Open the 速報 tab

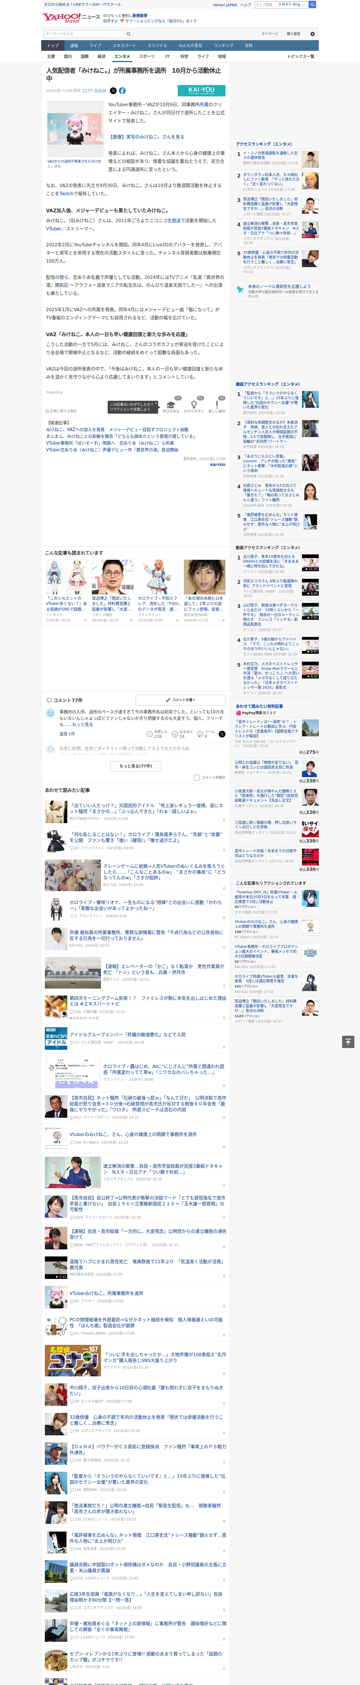[x=74, y=46]
